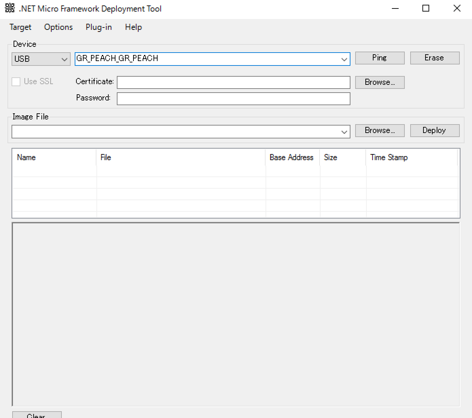Open the Target menu
This screenshot has height=418, width=472.
tap(20, 27)
